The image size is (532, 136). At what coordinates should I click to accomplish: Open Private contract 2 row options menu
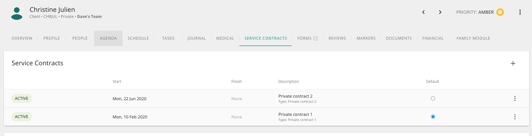click(x=515, y=99)
